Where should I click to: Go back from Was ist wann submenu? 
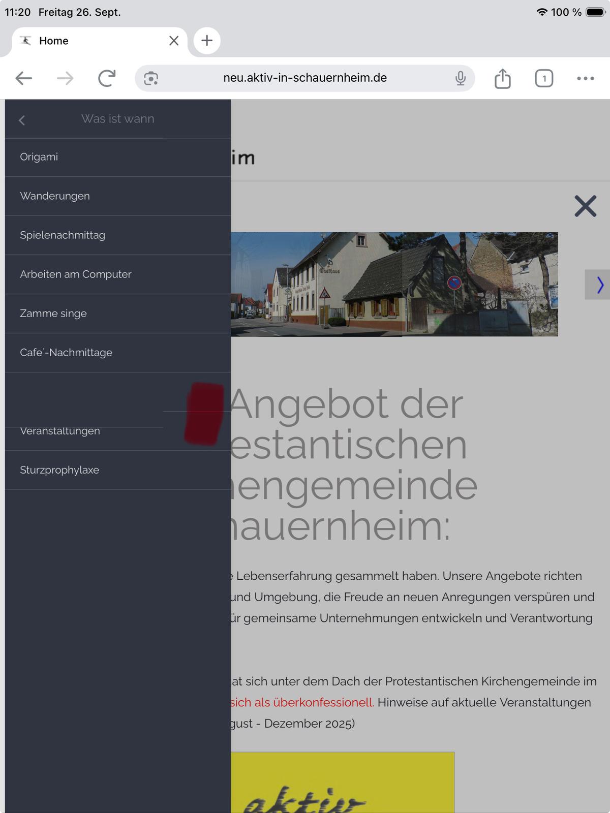pos(22,120)
